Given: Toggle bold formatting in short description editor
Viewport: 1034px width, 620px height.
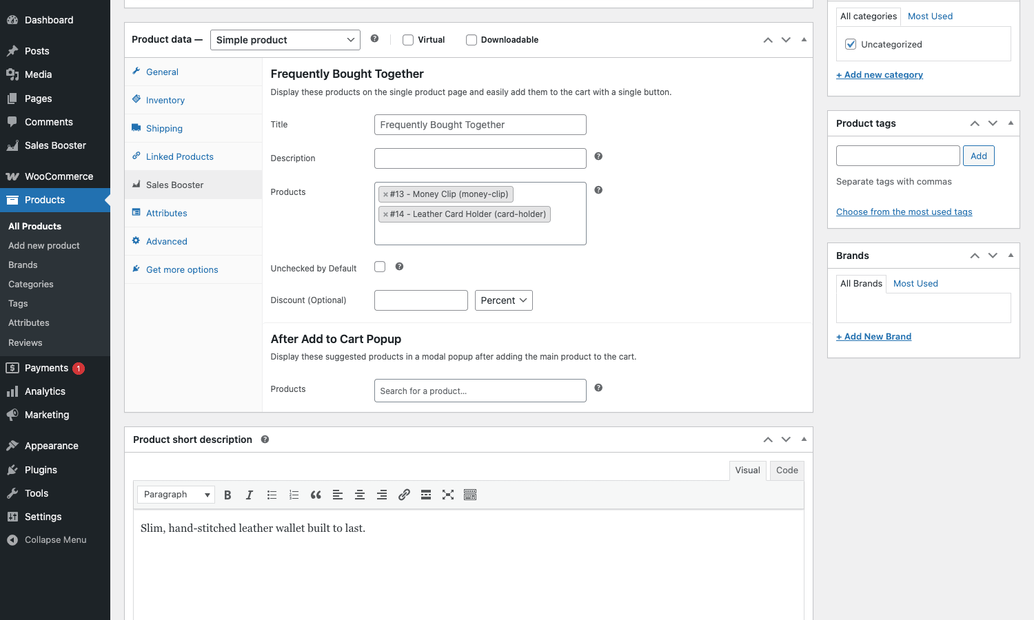Looking at the screenshot, I should [227, 495].
